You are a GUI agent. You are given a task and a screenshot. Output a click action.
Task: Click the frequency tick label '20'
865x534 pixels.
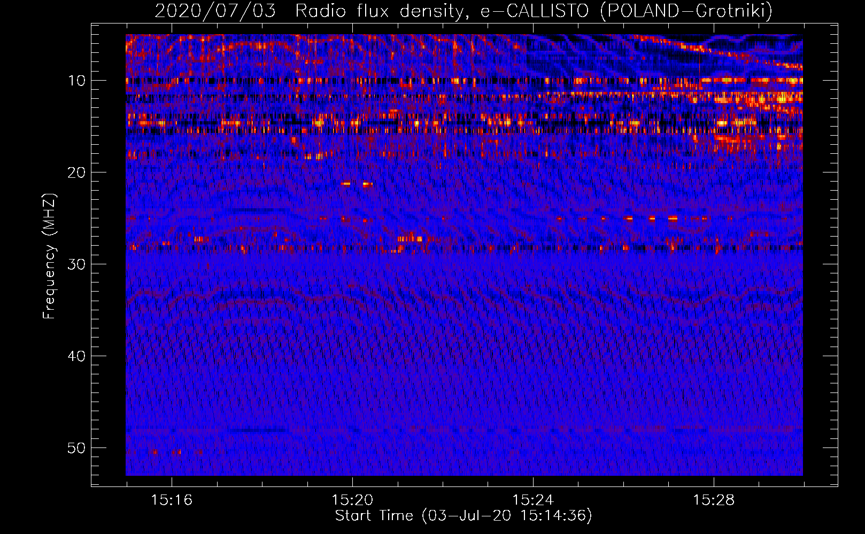(77, 172)
